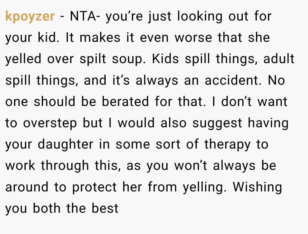The image size is (308, 234).
Task: Click the word "yelled" in the comment
Action: [23, 60]
